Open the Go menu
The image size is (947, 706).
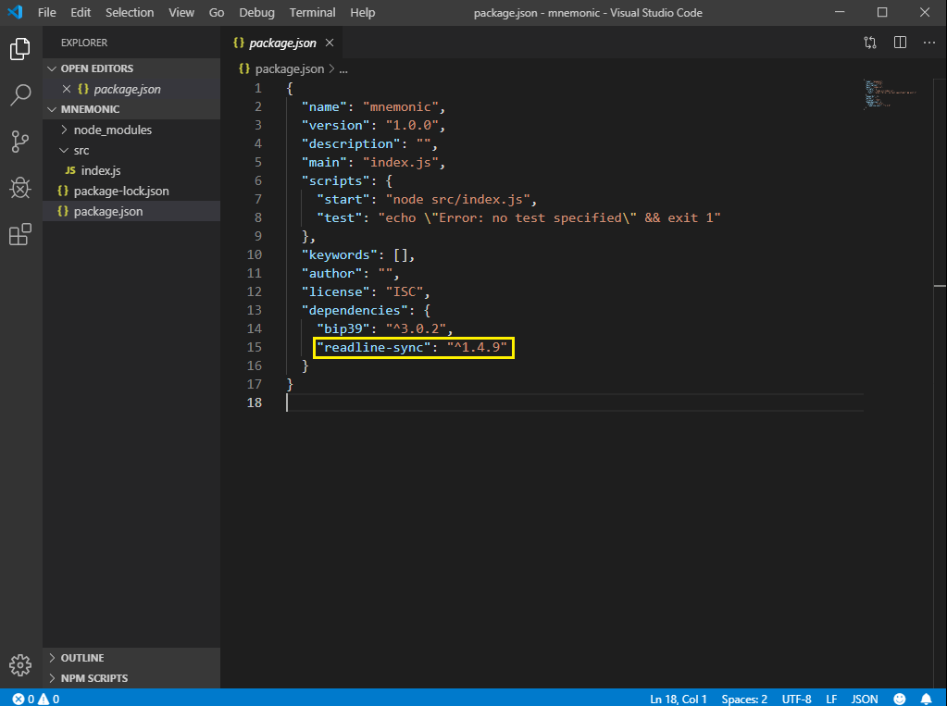[x=217, y=12]
